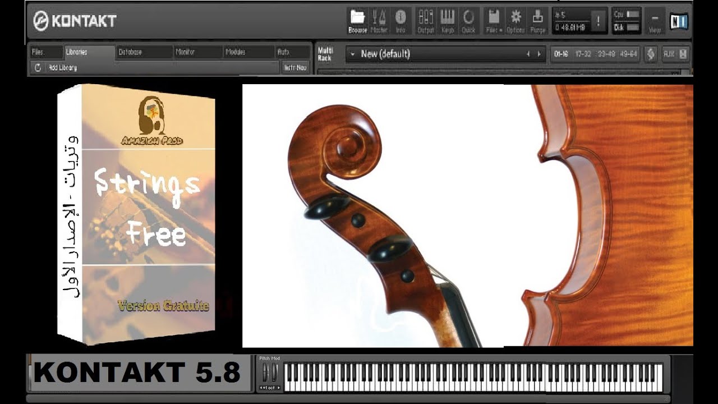This screenshot has height=404, width=718.
Task: Open the Quick-Load browser
Action: click(x=468, y=21)
